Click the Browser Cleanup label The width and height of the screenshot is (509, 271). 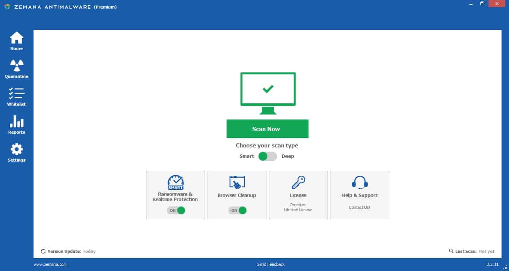click(237, 195)
